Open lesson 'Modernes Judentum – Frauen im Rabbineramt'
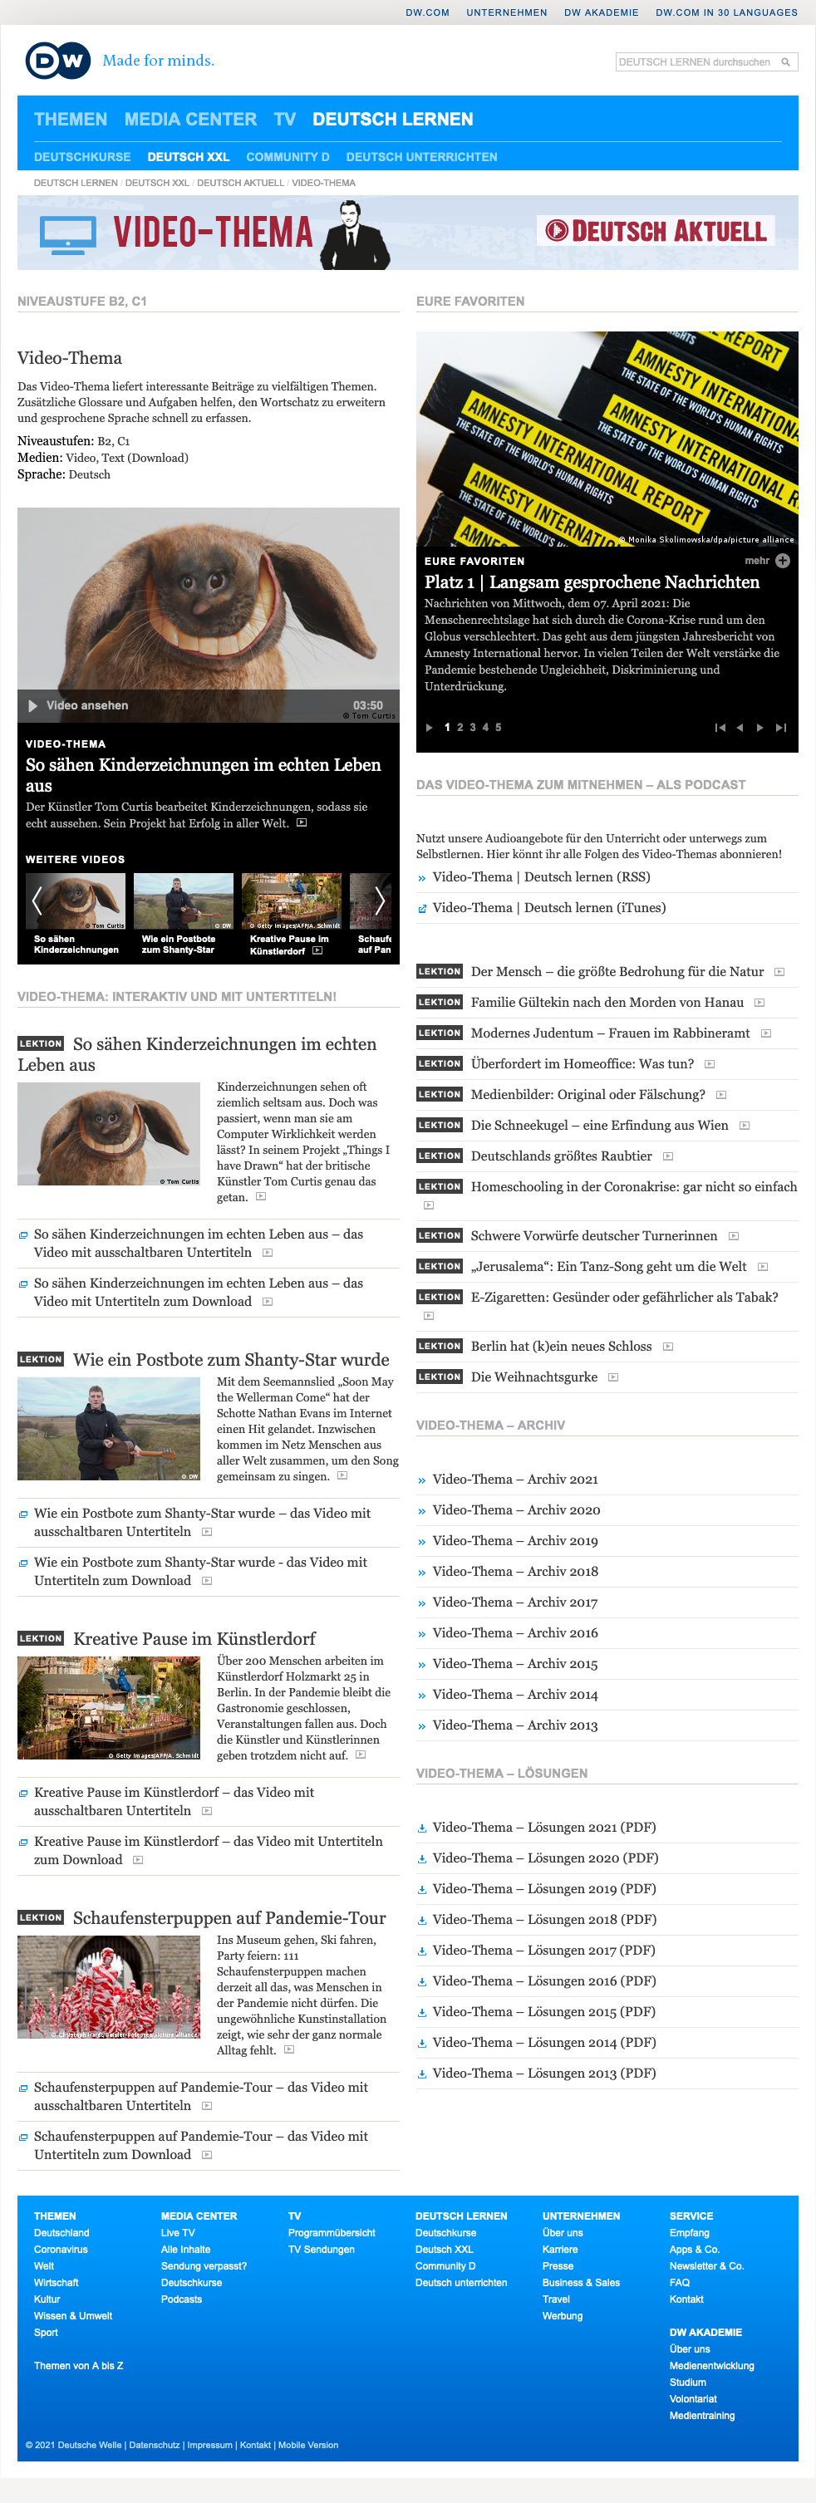The width and height of the screenshot is (816, 2503). click(x=610, y=1033)
